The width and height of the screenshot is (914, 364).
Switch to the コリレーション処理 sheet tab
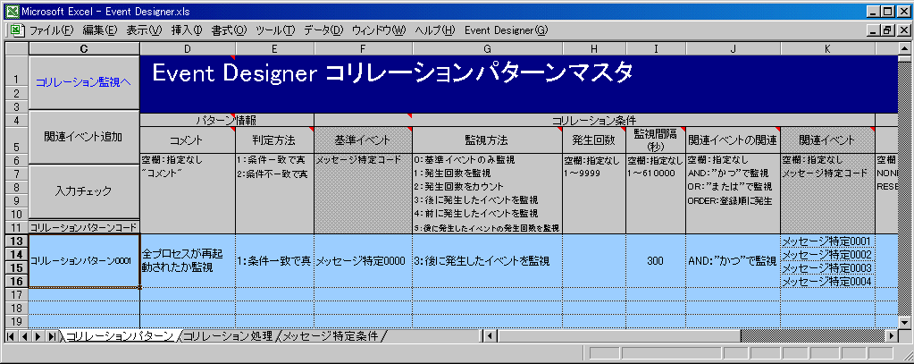pyautogui.click(x=228, y=336)
